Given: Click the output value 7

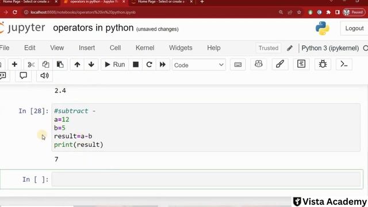Looking at the screenshot, I should tap(56, 159).
